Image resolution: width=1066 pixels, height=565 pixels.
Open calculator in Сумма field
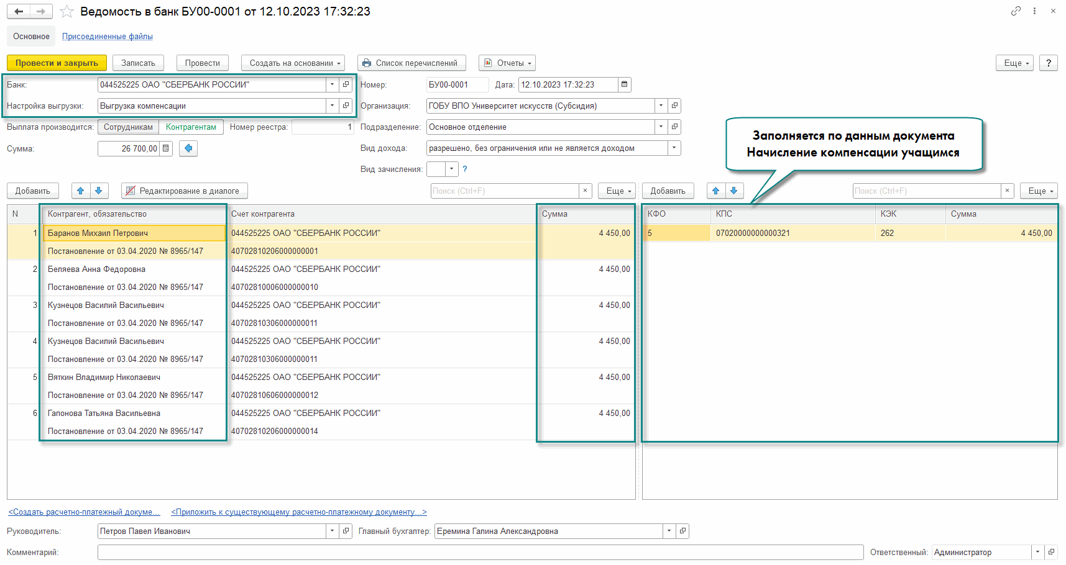166,148
